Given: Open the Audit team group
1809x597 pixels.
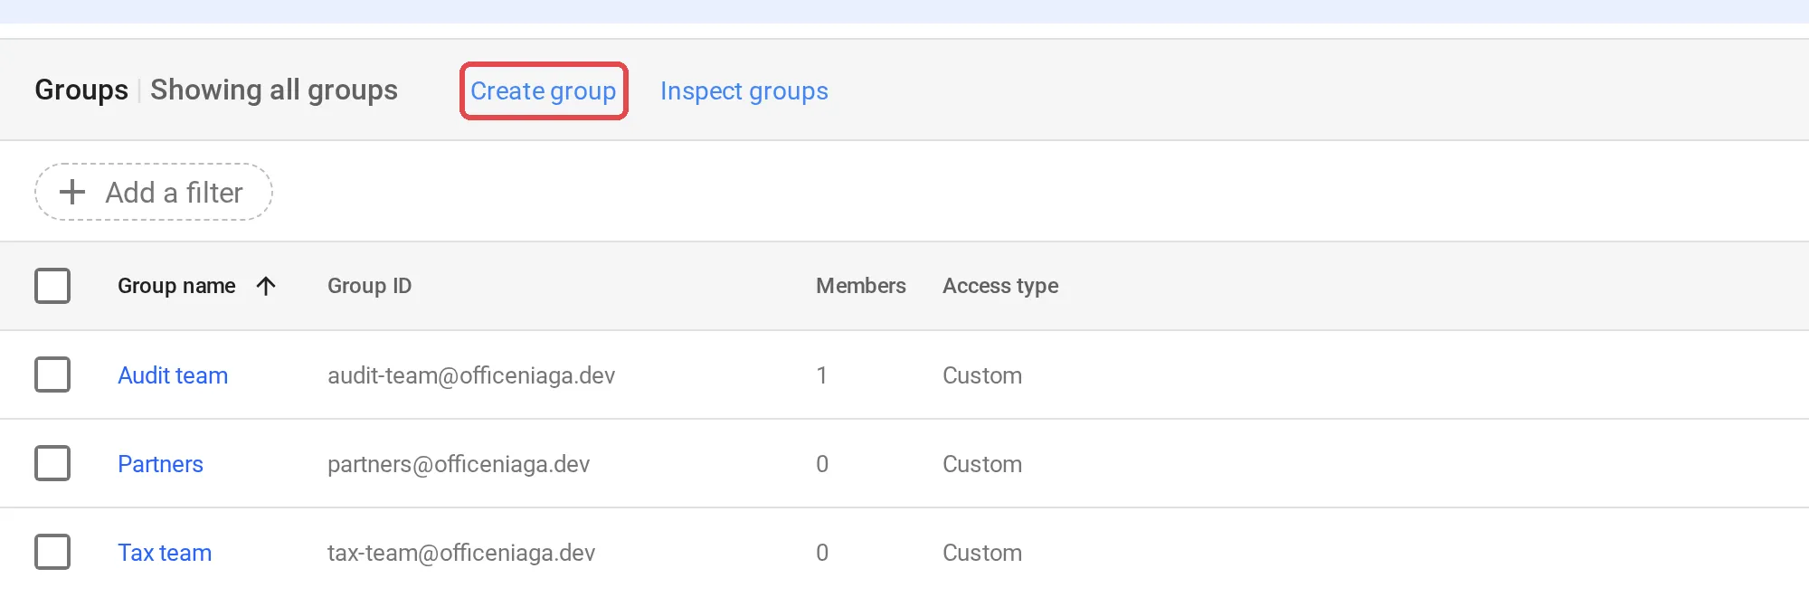Looking at the screenshot, I should tap(173, 374).
